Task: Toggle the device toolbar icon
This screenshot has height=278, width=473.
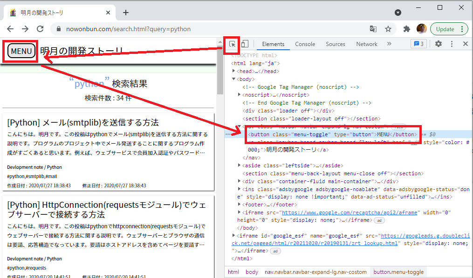Action: coord(245,44)
